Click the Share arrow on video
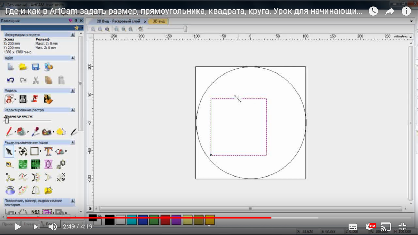Image resolution: width=418 pixels, height=235 pixels. pos(390,11)
